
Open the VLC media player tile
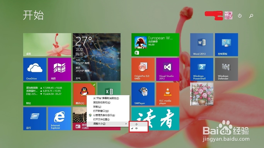pyautogui.click(x=168, y=94)
